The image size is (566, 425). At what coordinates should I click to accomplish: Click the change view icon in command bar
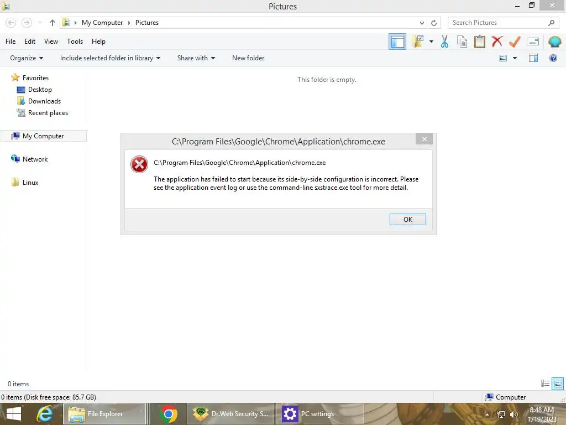tap(503, 58)
